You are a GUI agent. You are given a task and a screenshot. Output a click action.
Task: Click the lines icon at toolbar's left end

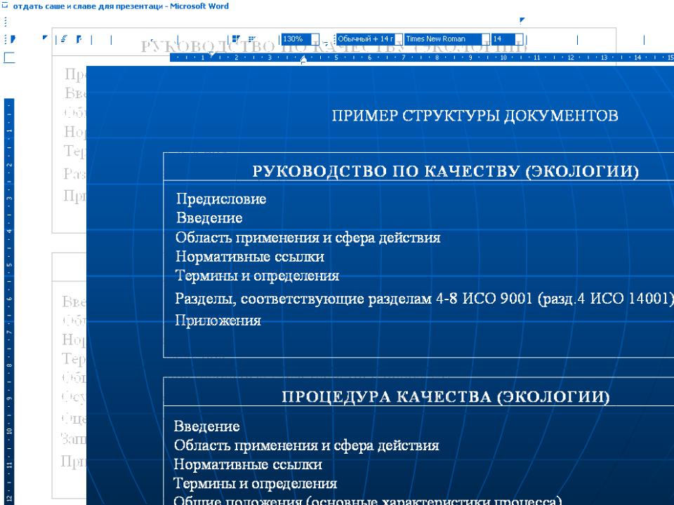click(x=64, y=39)
